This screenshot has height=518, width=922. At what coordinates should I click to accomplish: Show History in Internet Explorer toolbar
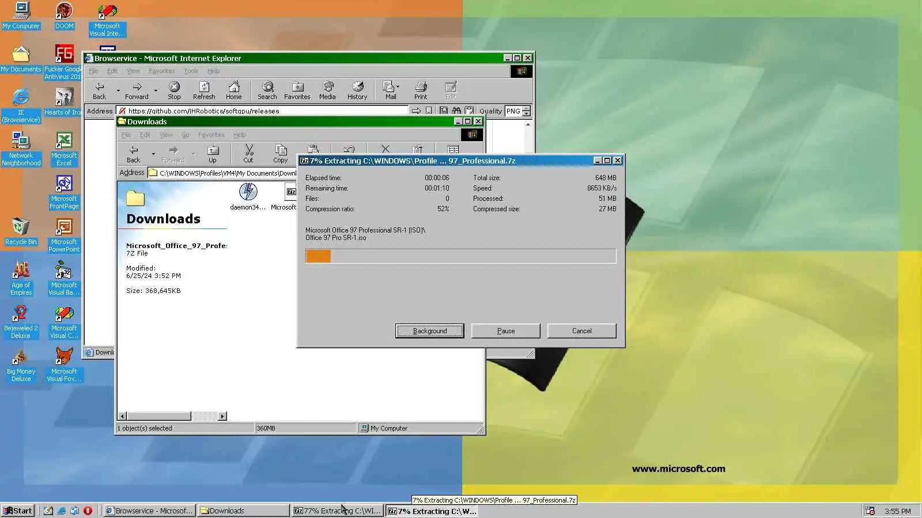(357, 90)
